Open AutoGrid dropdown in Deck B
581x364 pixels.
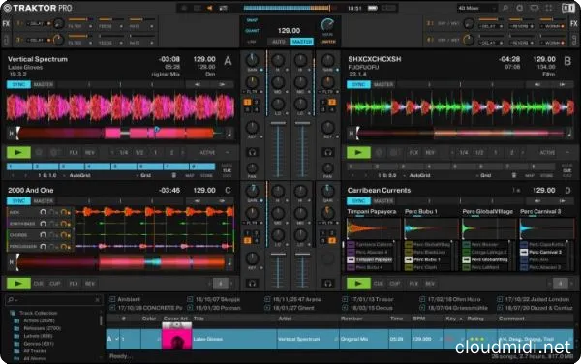(x=417, y=175)
